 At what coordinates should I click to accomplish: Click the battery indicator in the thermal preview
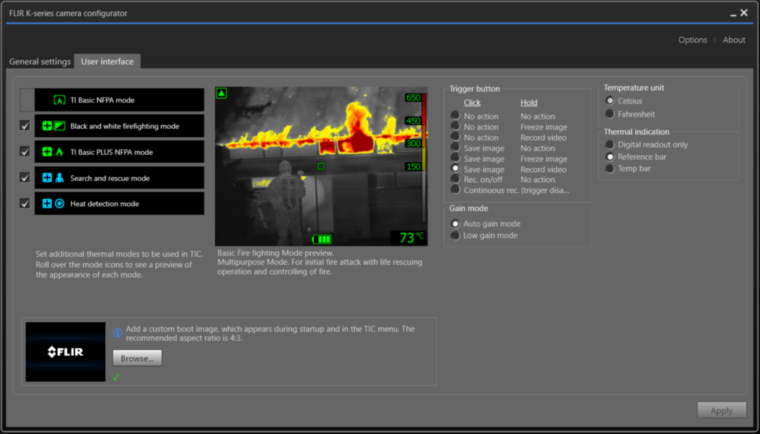tap(321, 238)
